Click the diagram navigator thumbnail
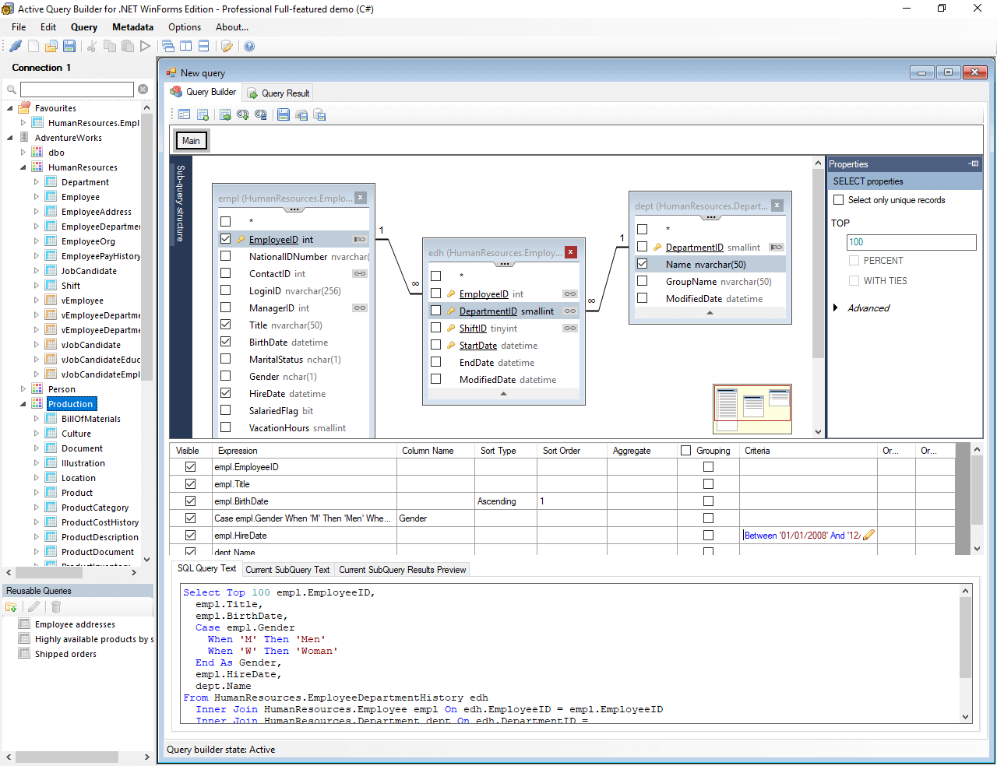The image size is (997, 766). click(x=752, y=409)
